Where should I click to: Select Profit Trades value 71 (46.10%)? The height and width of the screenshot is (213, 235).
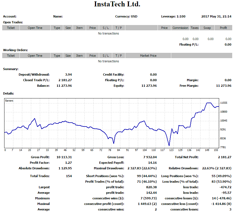pyautogui.click(x=147, y=182)
